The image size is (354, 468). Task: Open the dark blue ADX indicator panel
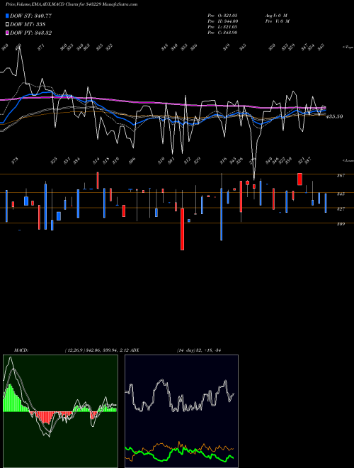pyautogui.click(x=181, y=411)
